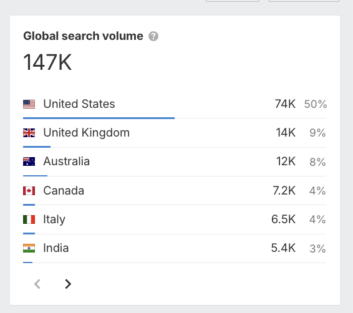Click the 12K volume value

tap(286, 161)
